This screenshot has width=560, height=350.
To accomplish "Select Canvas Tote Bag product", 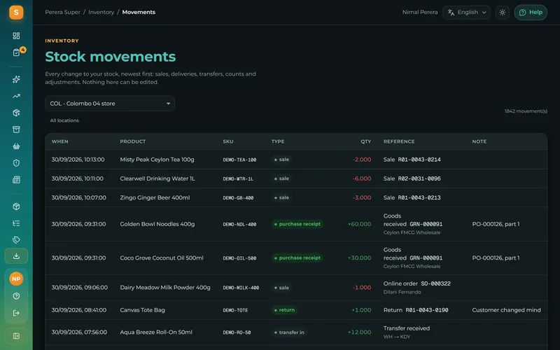I will click(x=143, y=310).
